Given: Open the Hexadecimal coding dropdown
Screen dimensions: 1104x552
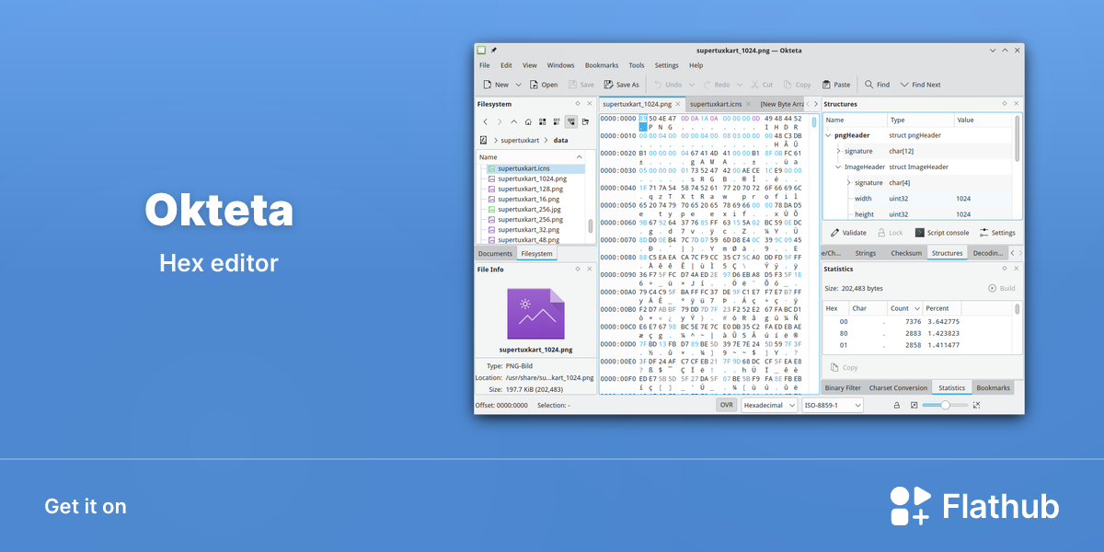Looking at the screenshot, I should (769, 405).
